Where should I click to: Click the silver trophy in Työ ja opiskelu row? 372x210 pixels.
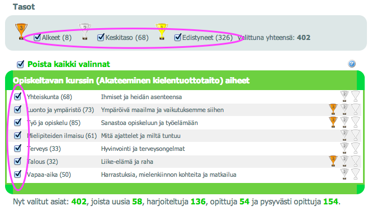tap(344, 122)
